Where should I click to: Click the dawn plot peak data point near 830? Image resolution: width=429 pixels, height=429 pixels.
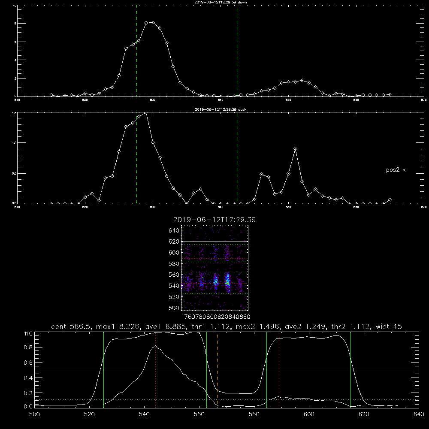click(x=153, y=22)
